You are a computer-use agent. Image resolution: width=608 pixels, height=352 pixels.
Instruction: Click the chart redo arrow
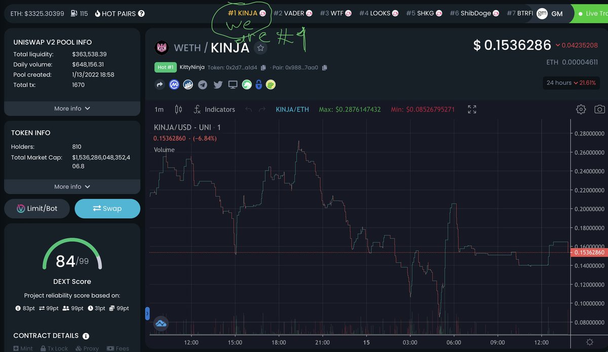[262, 109]
